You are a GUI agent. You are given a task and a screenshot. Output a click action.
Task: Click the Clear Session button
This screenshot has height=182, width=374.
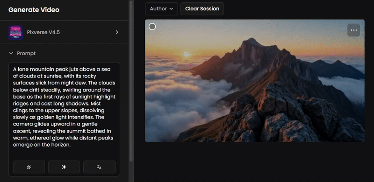(202, 9)
